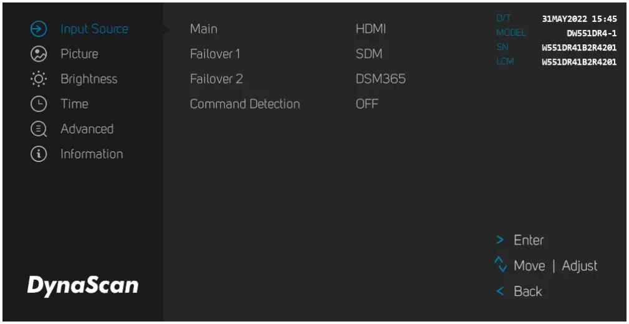This screenshot has width=629, height=324.
Task: Change the Failover 1 SDM value
Action: (x=368, y=54)
